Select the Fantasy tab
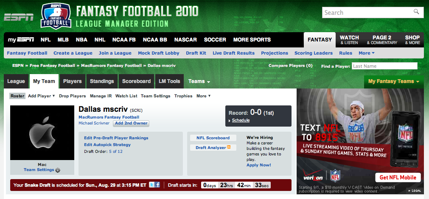Screen dimensions: 429x199 [320, 40]
